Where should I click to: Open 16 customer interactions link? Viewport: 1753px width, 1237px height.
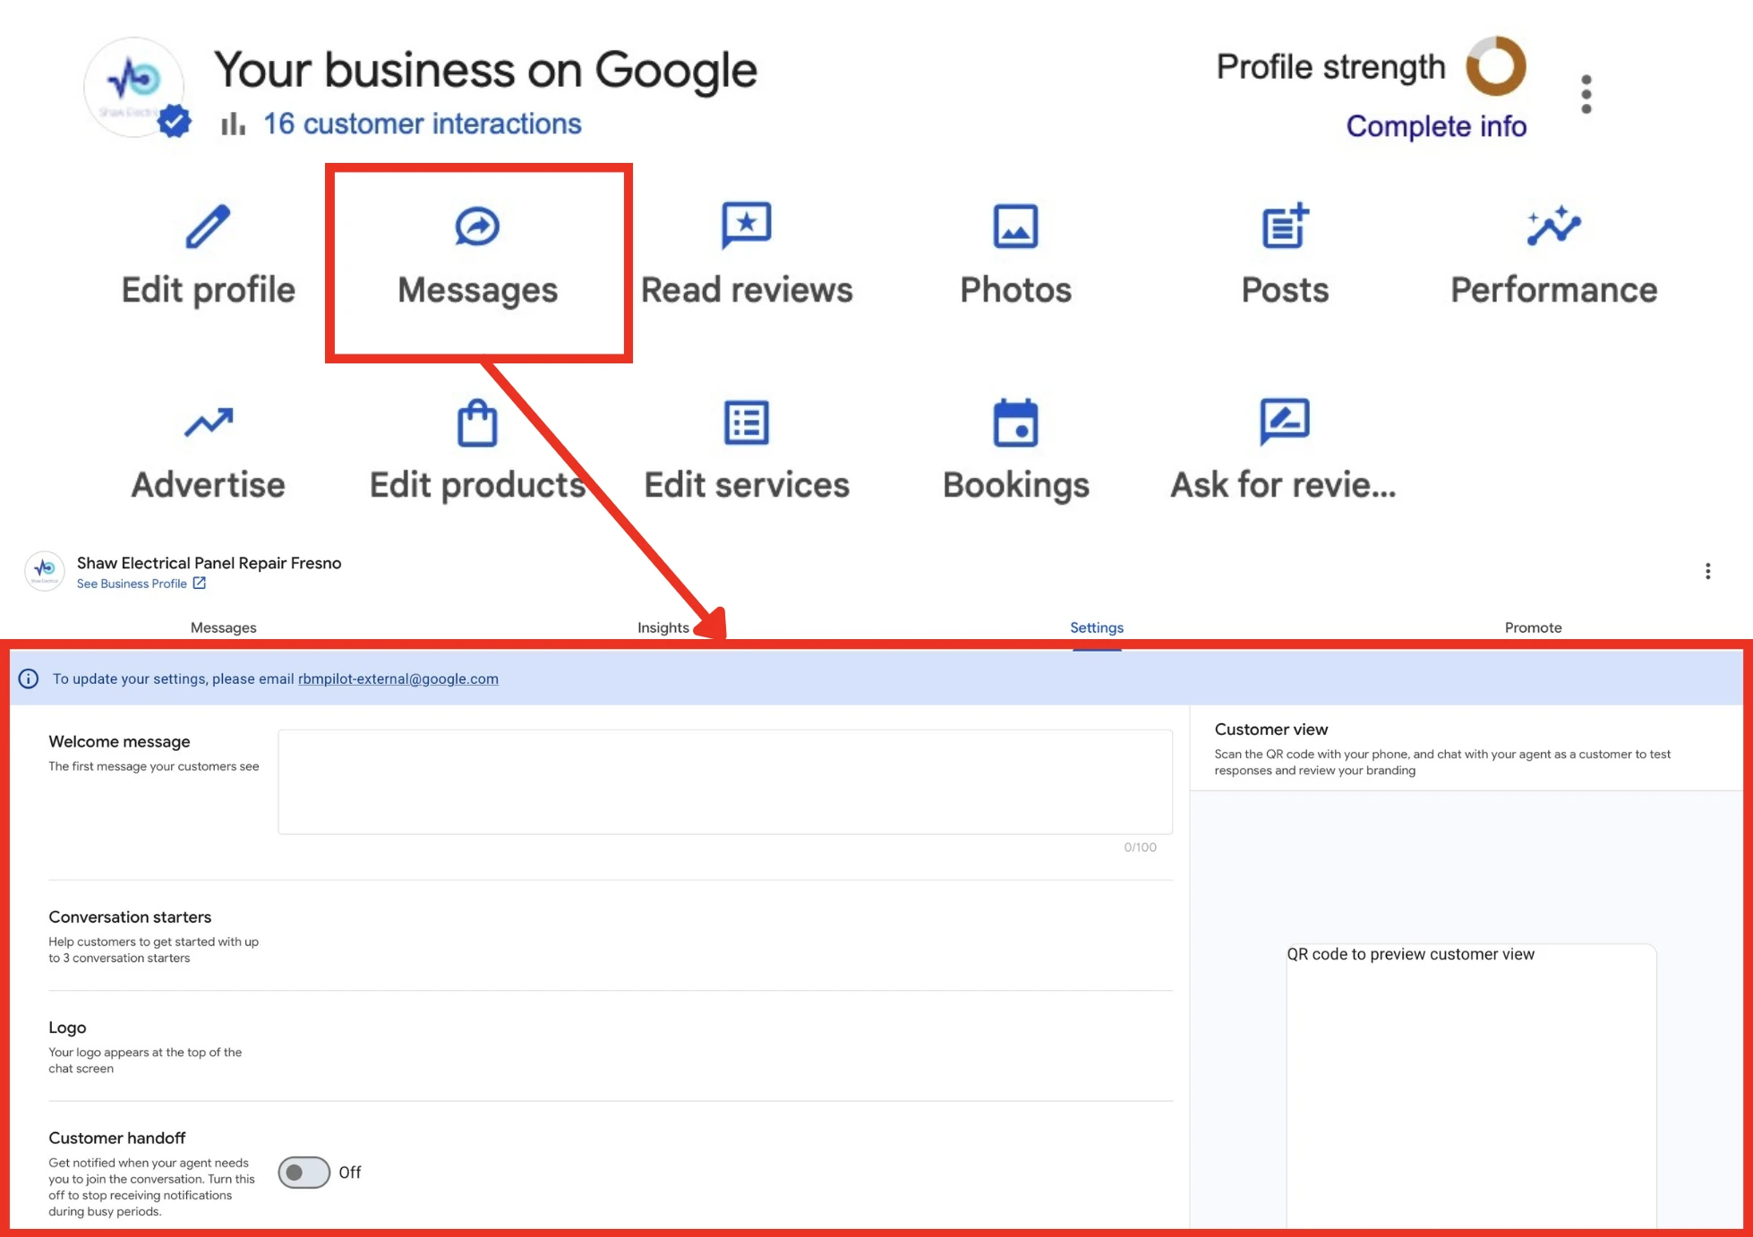point(422,124)
